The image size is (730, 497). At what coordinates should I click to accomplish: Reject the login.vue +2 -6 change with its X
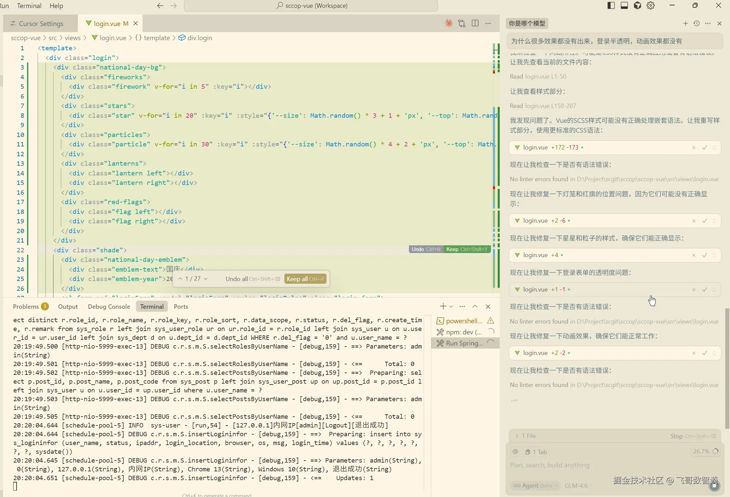pos(694,221)
